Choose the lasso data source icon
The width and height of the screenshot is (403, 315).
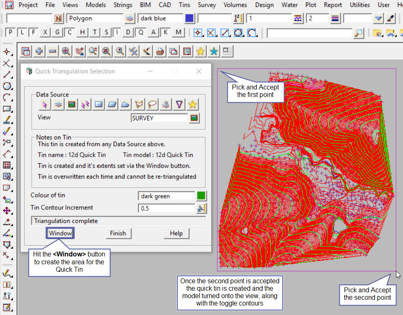[152, 105]
